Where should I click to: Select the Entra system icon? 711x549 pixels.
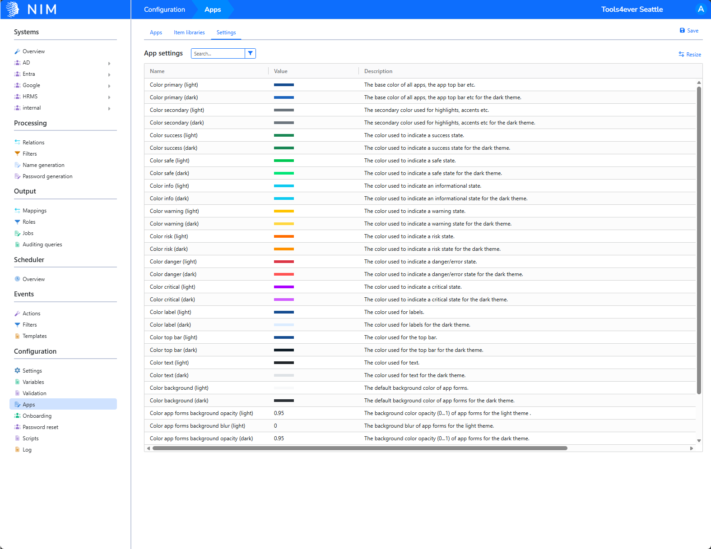click(17, 74)
